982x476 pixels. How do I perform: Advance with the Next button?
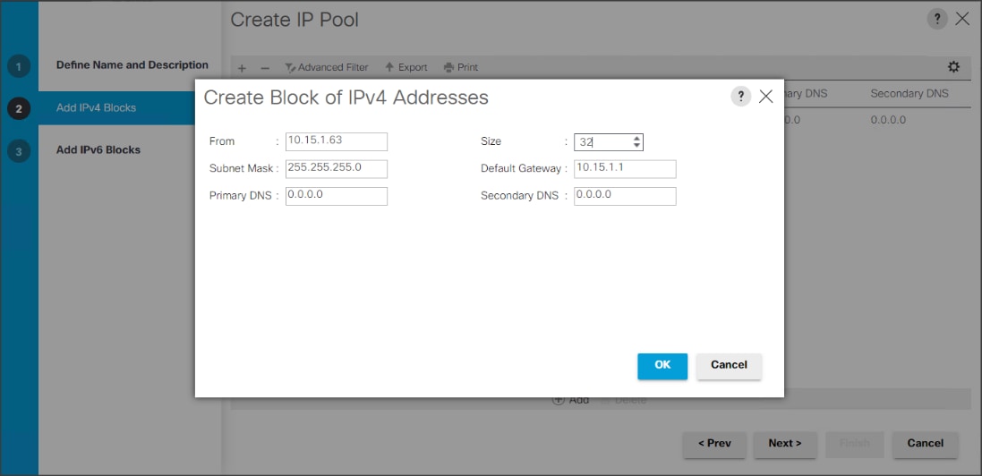point(785,444)
